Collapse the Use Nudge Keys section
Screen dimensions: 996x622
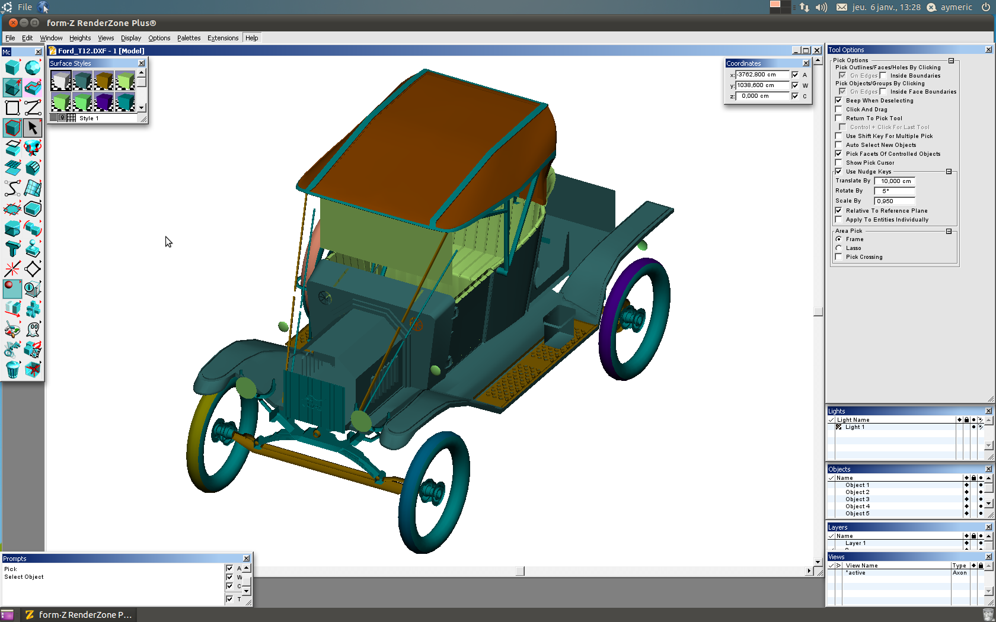(x=949, y=172)
